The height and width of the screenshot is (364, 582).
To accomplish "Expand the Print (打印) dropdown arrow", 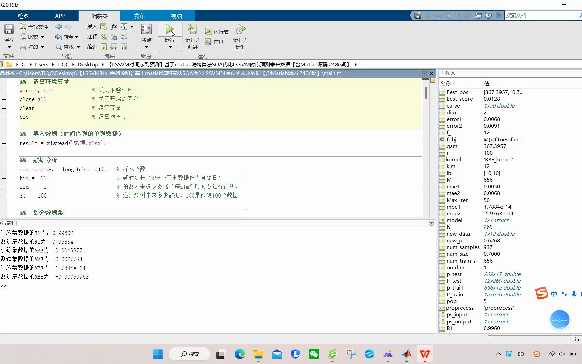I will pos(42,47).
